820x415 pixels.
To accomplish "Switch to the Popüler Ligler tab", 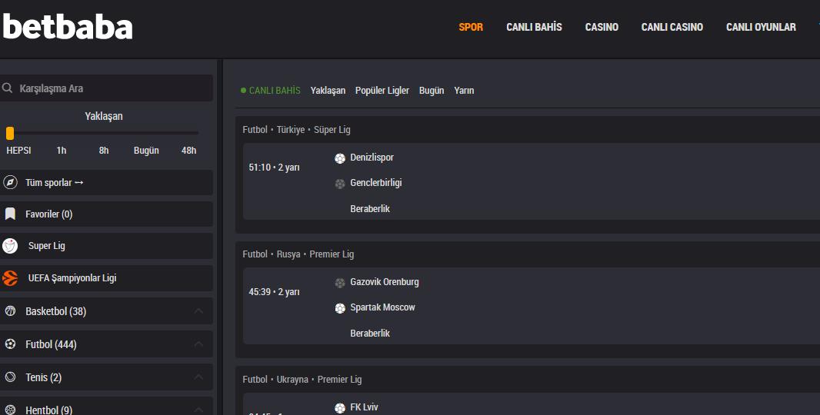I will point(382,91).
